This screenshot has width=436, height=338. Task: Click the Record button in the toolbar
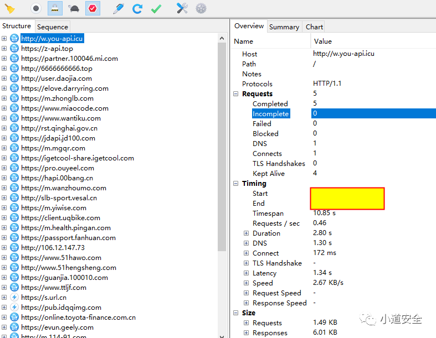(35, 8)
